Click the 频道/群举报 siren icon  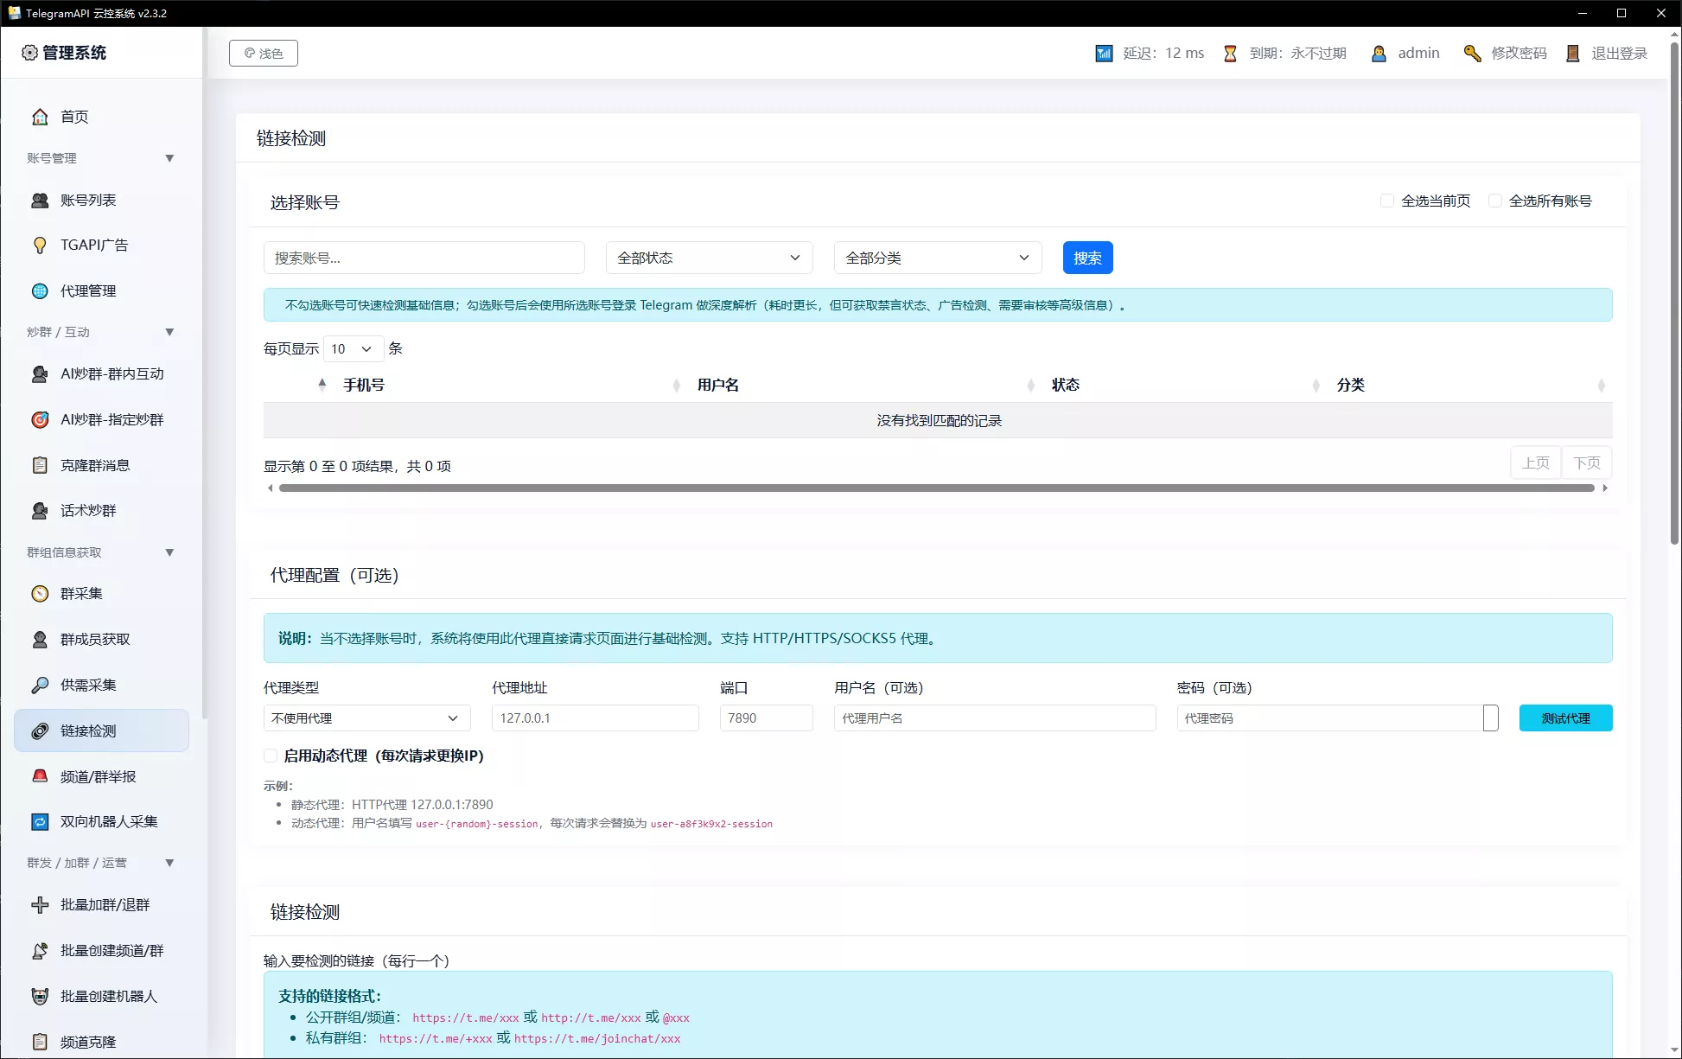[x=40, y=777]
